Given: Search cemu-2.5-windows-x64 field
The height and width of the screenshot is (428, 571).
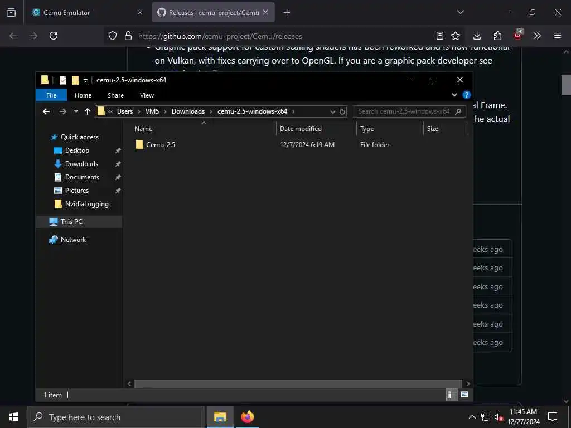Looking at the screenshot, I should (x=410, y=111).
